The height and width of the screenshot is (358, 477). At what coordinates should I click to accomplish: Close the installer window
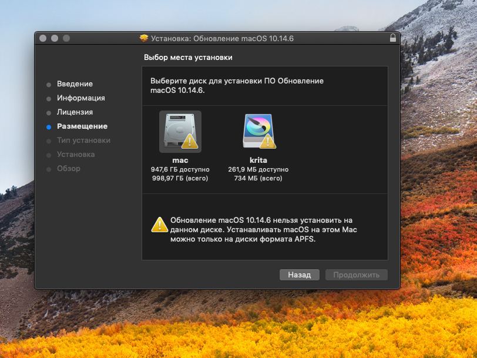pyautogui.click(x=43, y=38)
